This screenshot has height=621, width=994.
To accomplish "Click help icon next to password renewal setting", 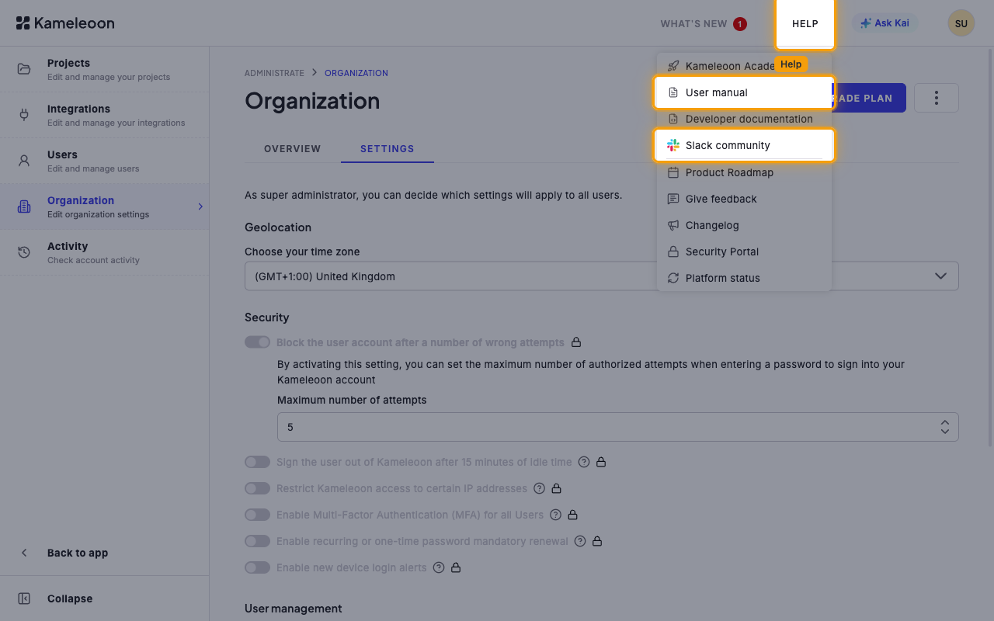I will point(580,541).
